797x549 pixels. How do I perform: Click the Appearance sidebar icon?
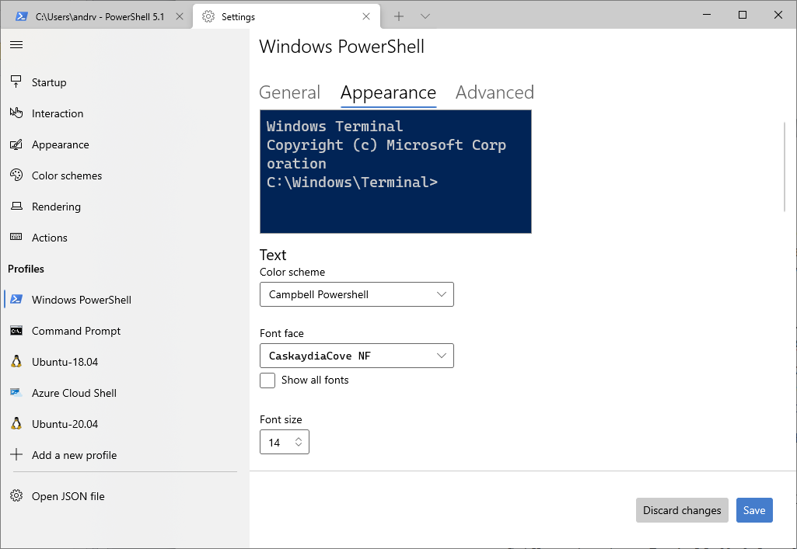[x=16, y=144]
